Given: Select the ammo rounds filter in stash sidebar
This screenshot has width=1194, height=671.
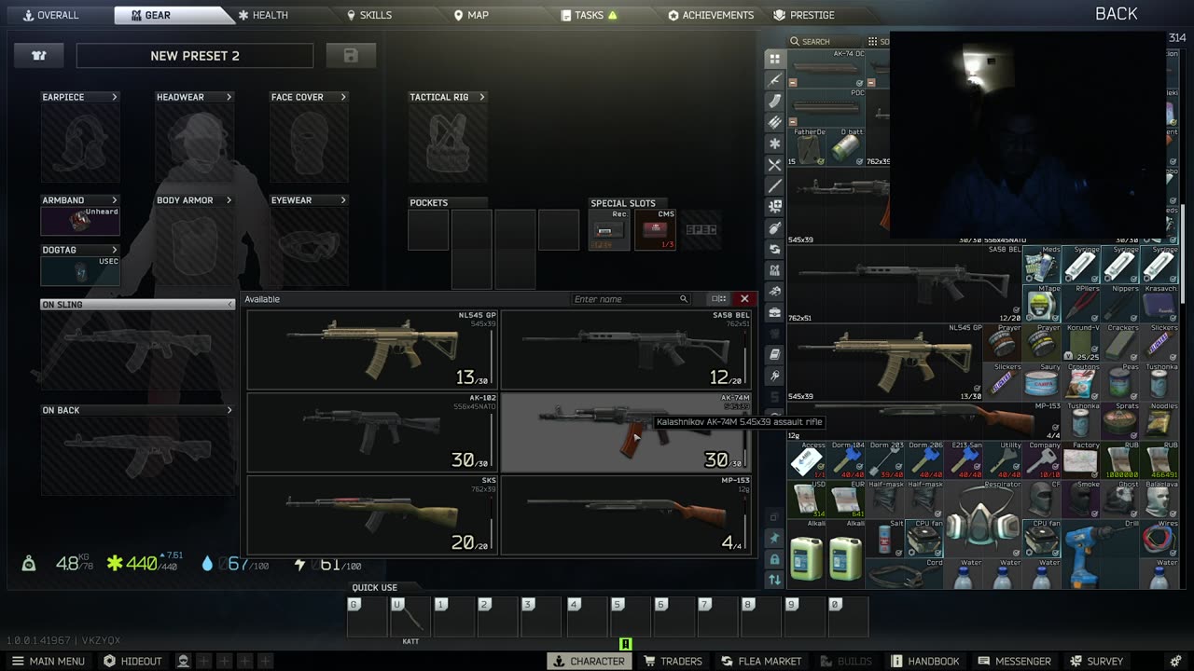Looking at the screenshot, I should tap(774, 120).
